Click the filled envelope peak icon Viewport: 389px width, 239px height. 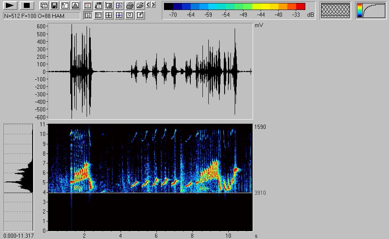click(75, 5)
